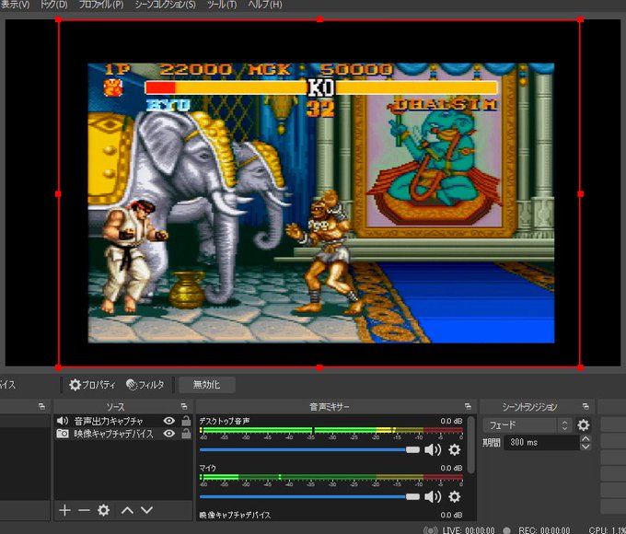Mute the デスクトップ音声 channel
This screenshot has height=534, width=626.
433,449
